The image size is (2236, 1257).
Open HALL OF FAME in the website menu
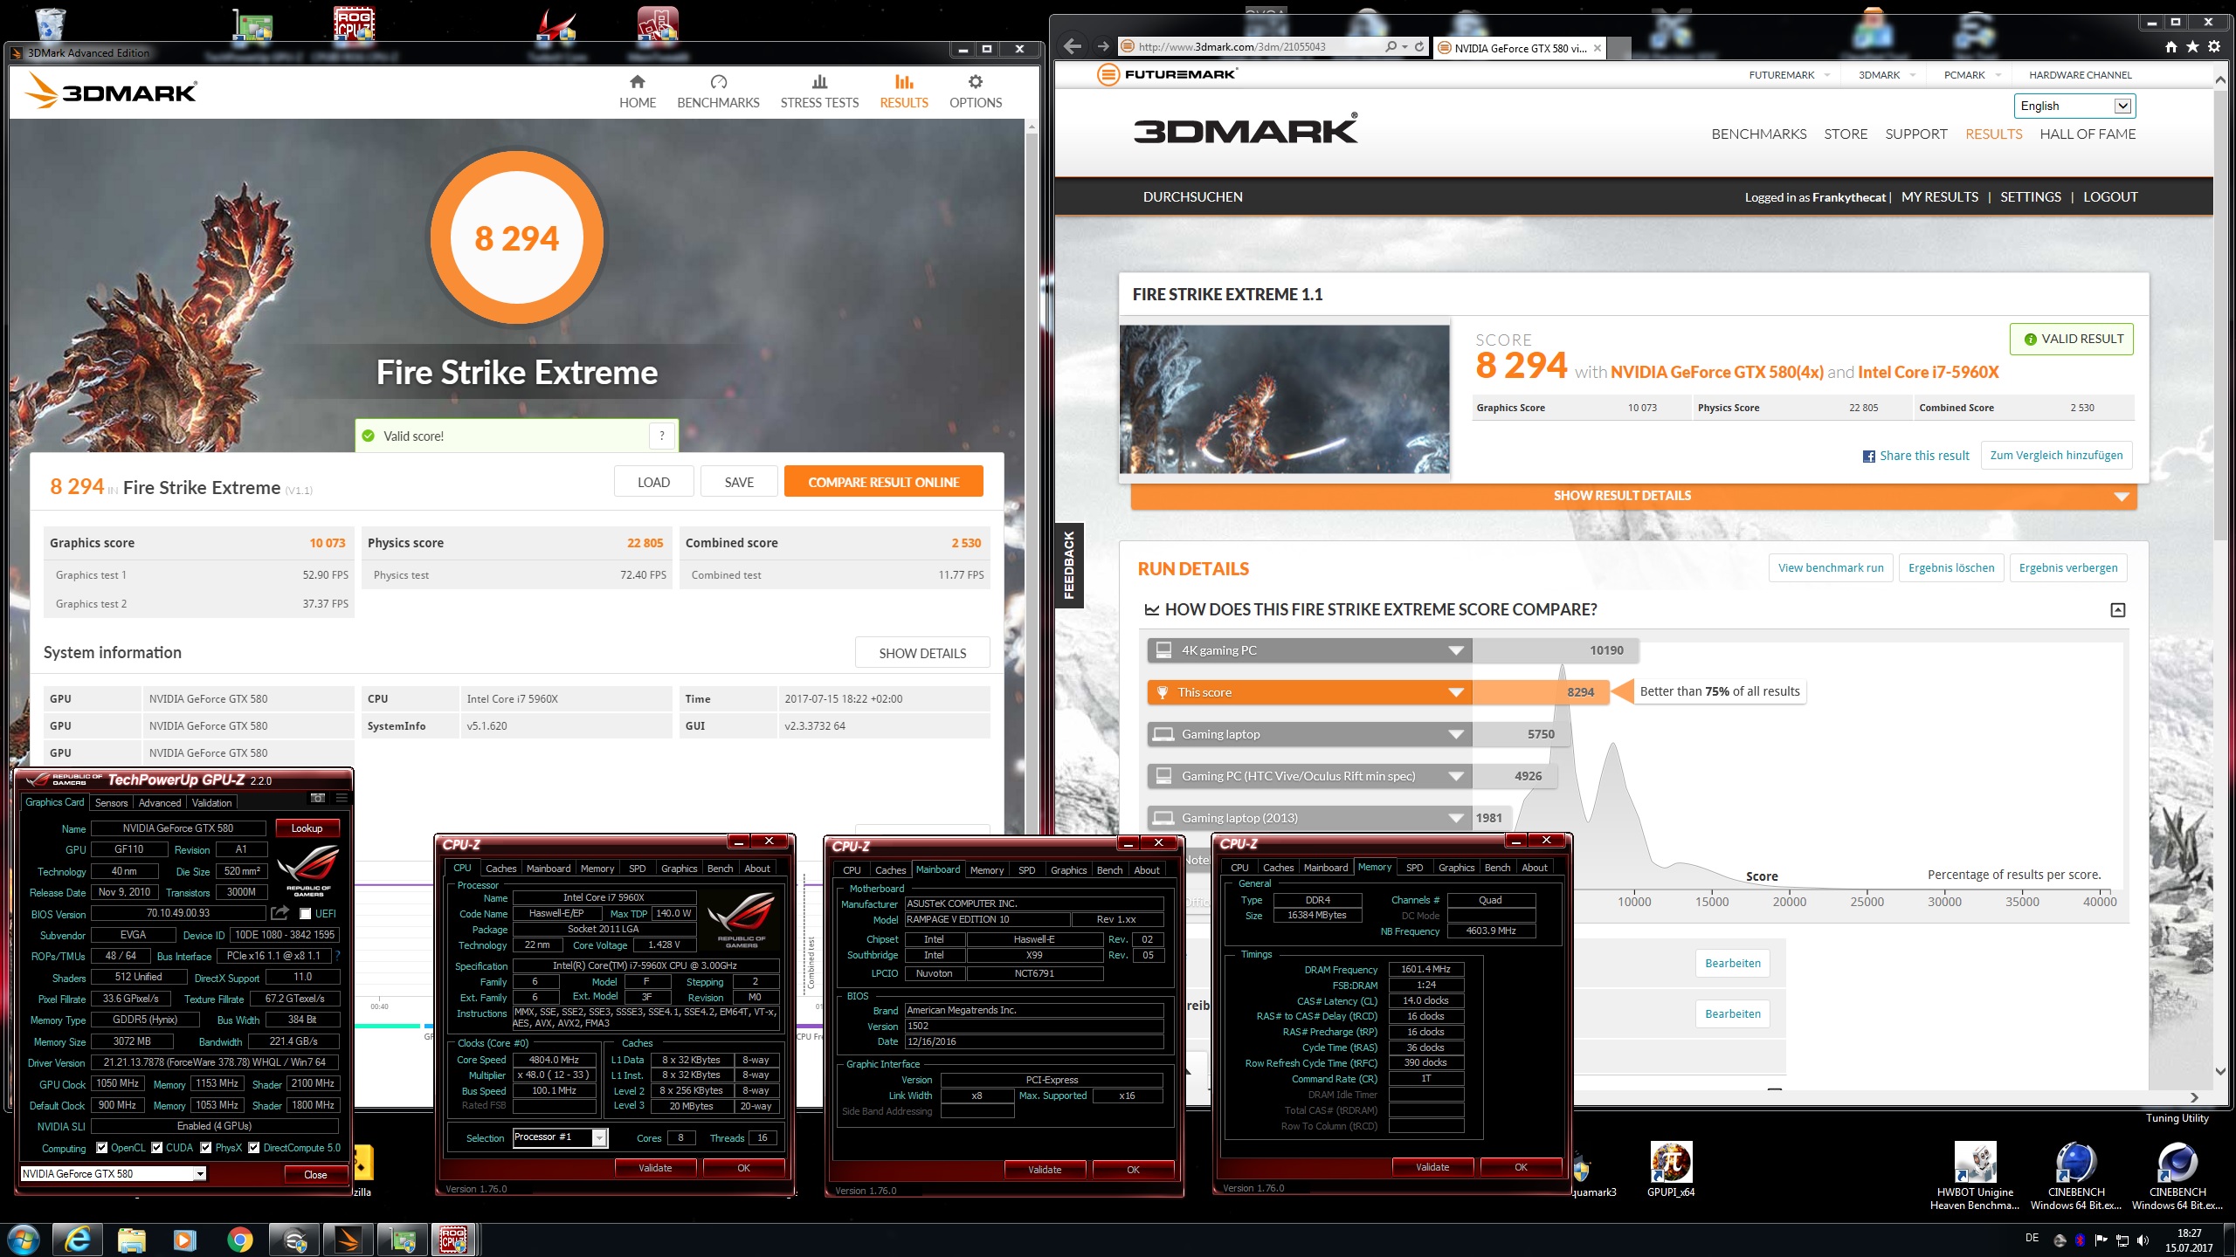point(2088,134)
